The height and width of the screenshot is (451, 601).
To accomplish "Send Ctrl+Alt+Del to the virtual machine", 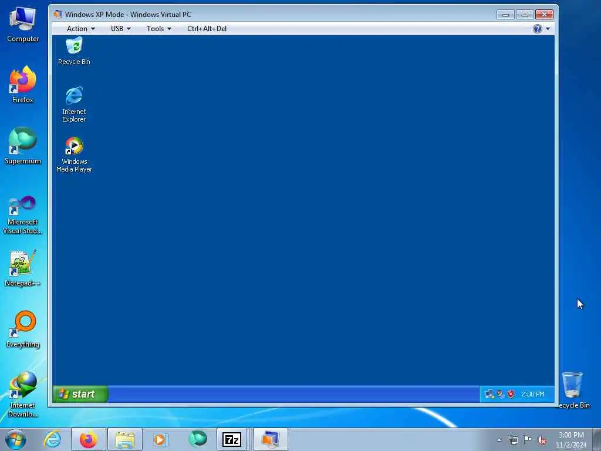I will coord(207,29).
